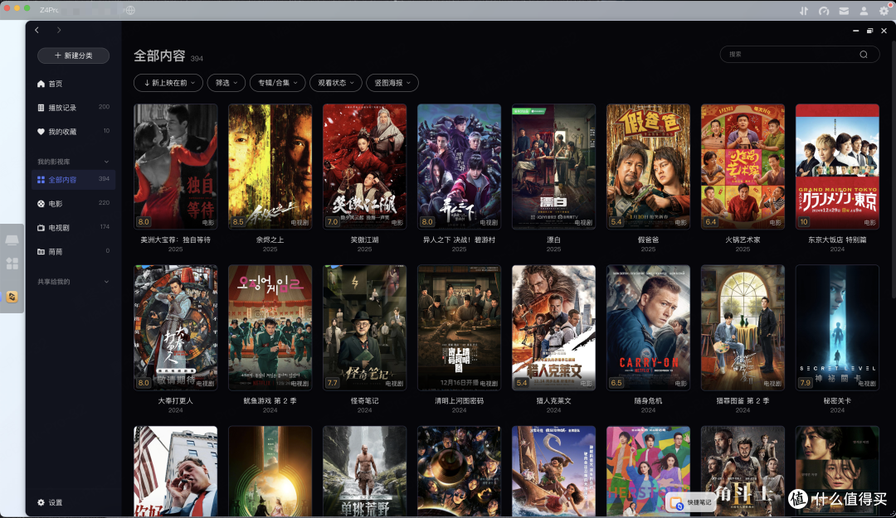Click the heart icon next to 我的收藏
896x518 pixels.
pos(41,132)
